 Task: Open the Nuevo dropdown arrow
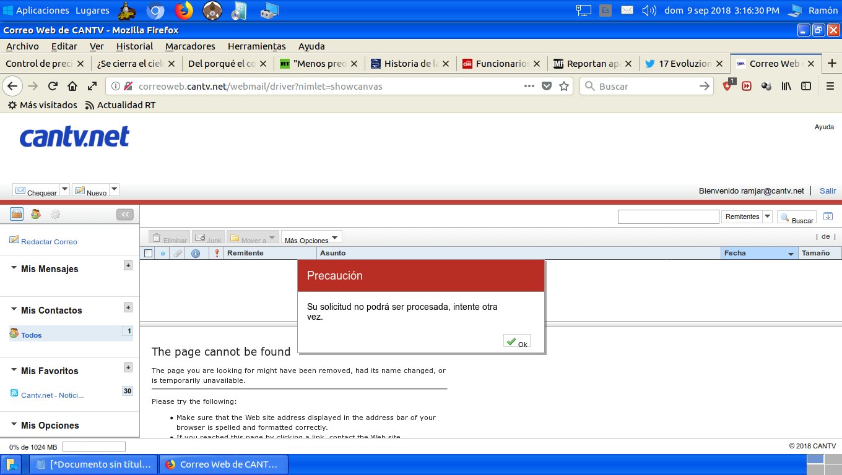[114, 190]
